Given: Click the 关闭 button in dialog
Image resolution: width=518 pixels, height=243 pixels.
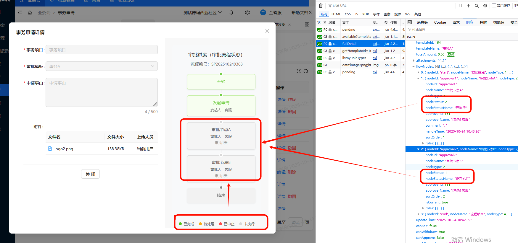Looking at the screenshot, I should (x=90, y=174).
